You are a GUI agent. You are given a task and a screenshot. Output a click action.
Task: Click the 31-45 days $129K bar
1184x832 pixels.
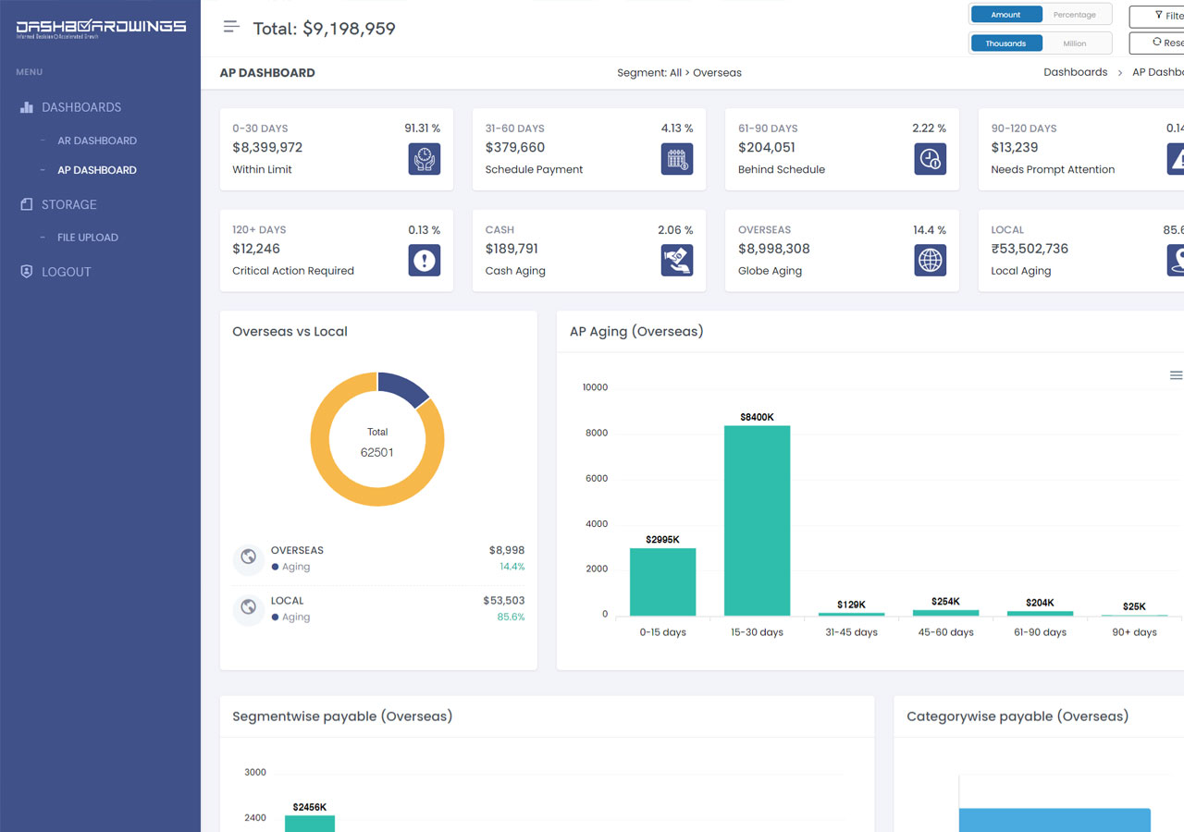(851, 614)
